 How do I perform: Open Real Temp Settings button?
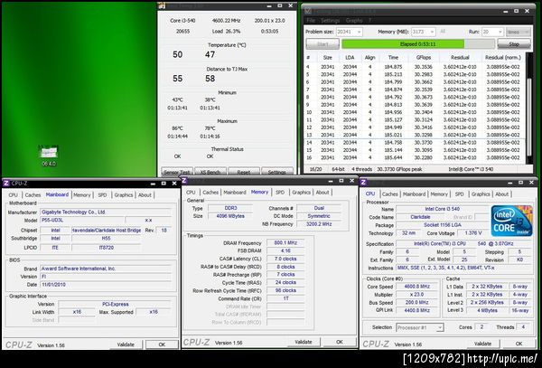pos(277,172)
